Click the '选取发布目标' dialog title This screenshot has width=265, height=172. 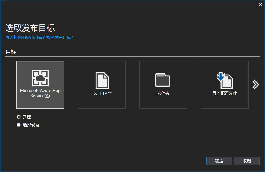(30, 28)
